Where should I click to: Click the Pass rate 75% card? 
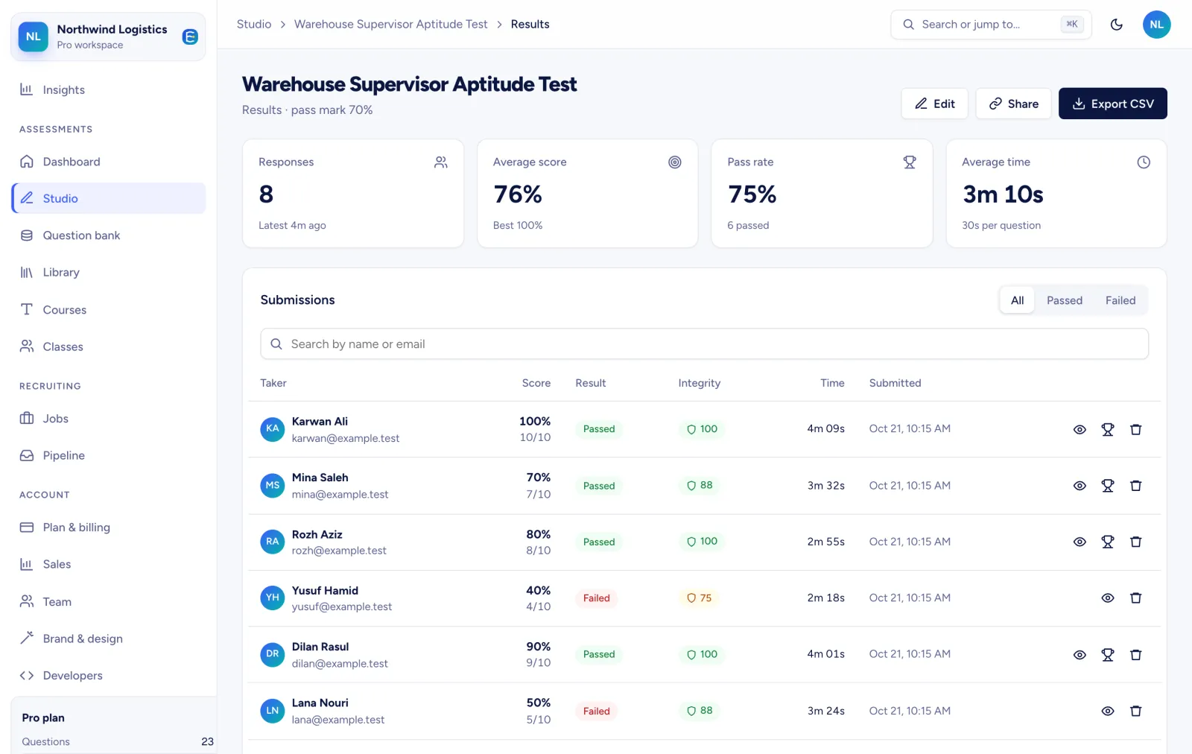tap(822, 194)
